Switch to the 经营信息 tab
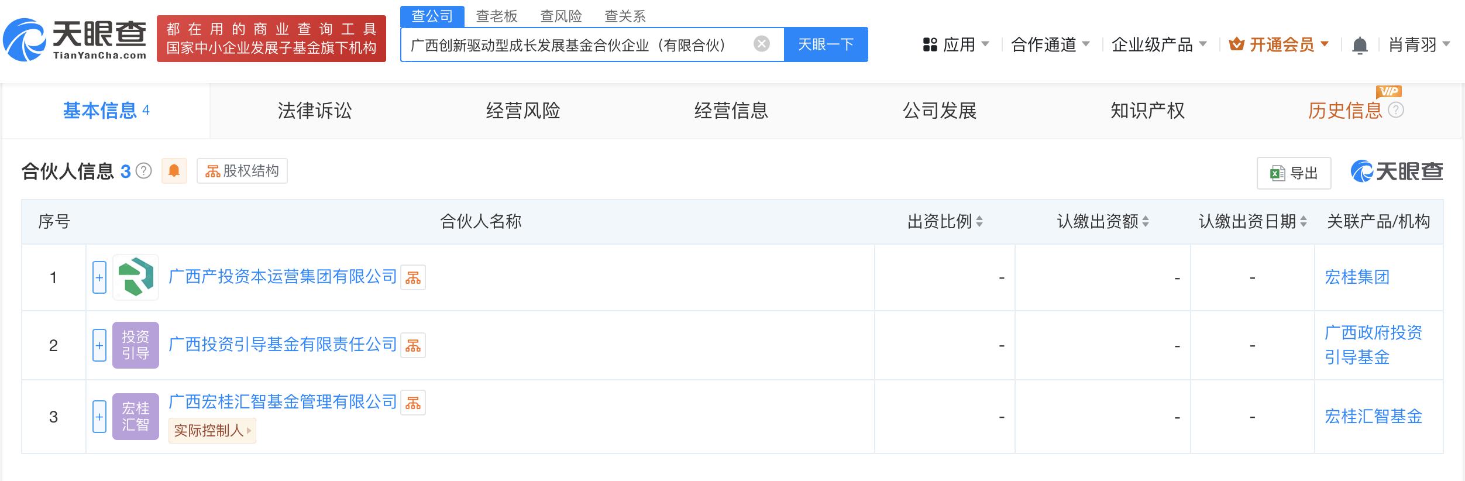1465x481 pixels. click(x=731, y=111)
